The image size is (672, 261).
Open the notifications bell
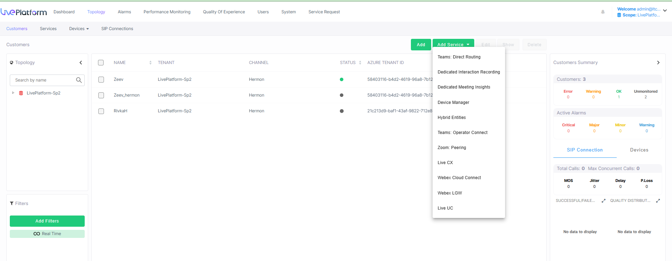(x=603, y=12)
